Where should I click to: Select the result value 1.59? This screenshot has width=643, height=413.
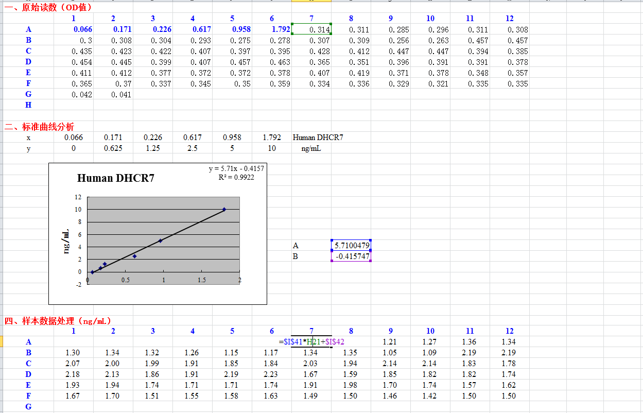[351, 374]
